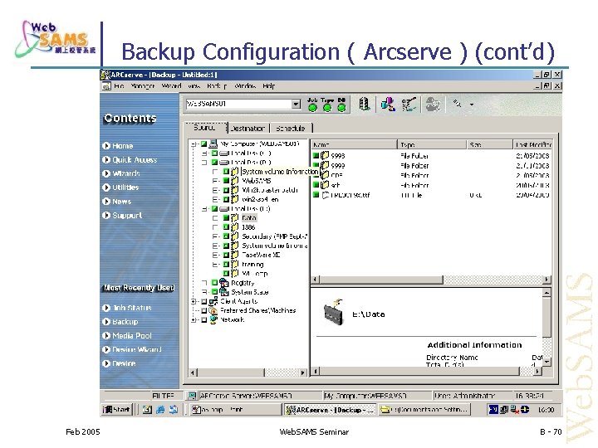Click the Home arrow icon in Contents
Viewport: 598px width, 448px height.
coord(106,146)
